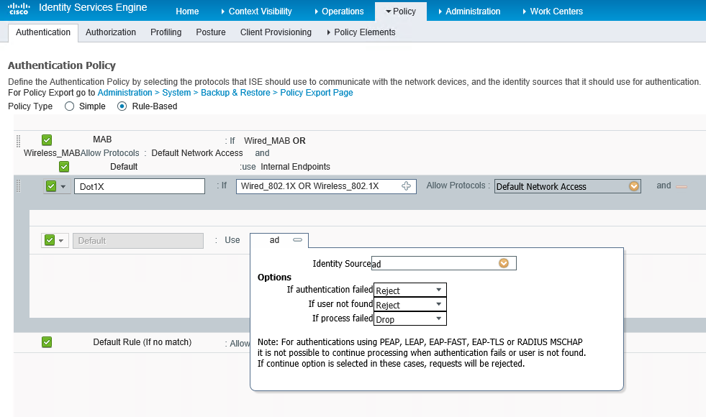
Task: Select the Simple policy type radio button
Action: [x=69, y=106]
